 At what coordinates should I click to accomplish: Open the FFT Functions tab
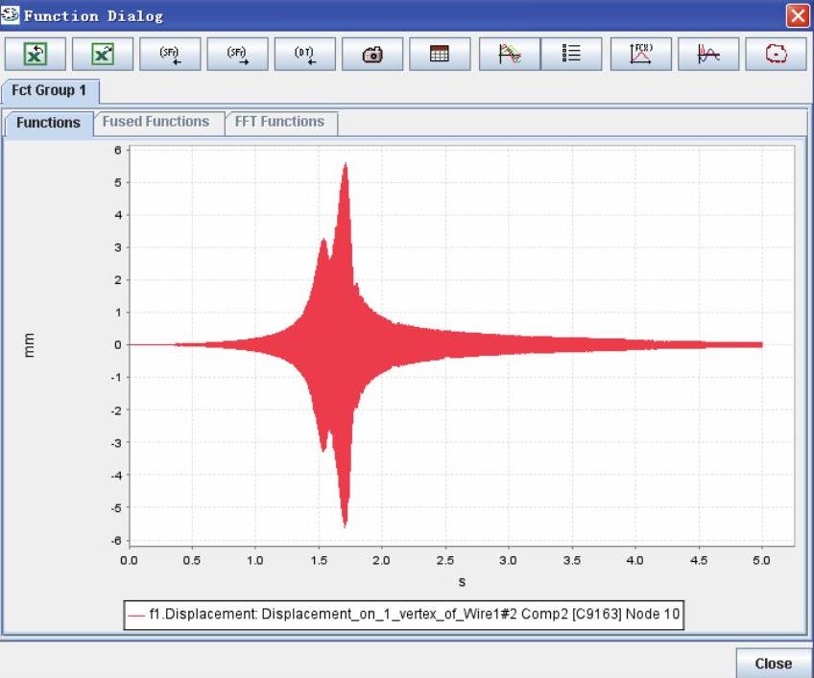(279, 122)
